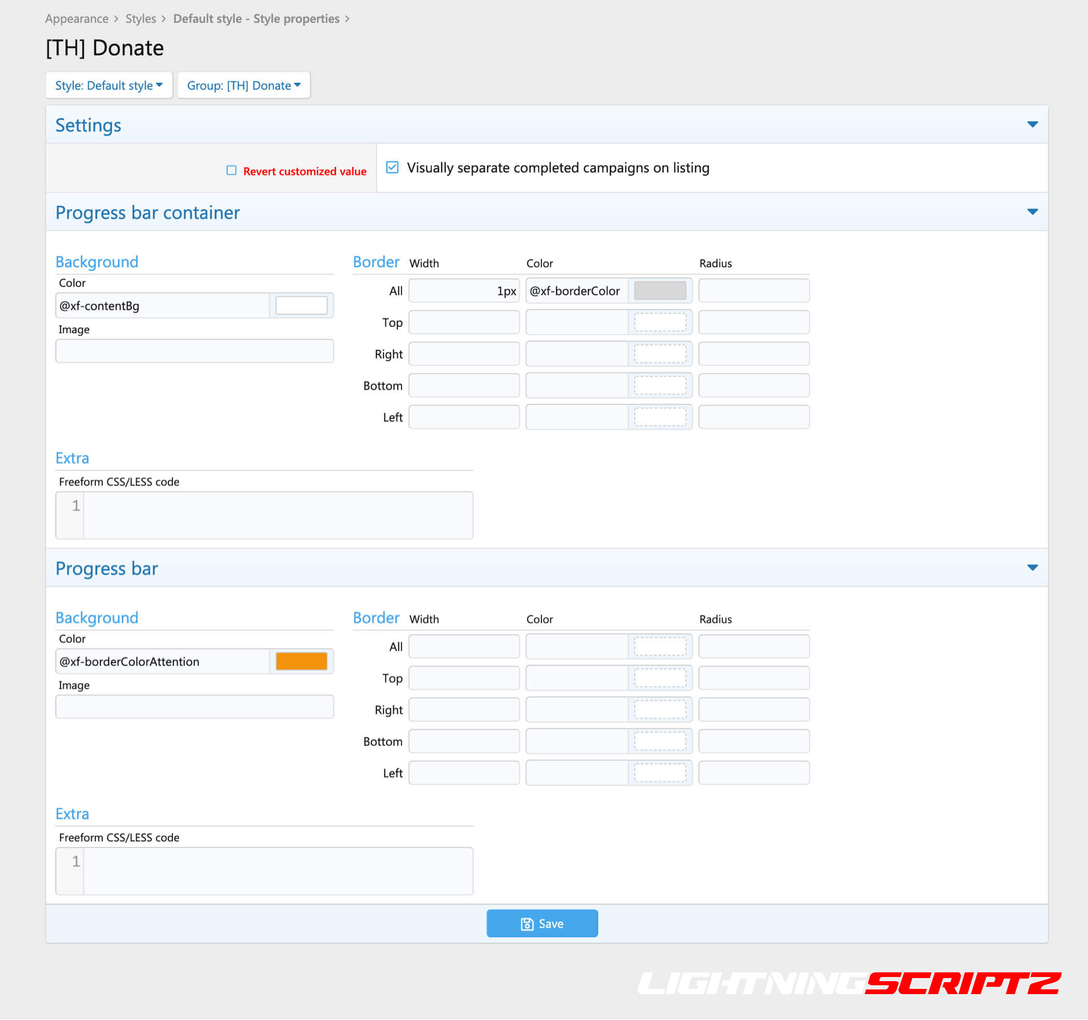The height and width of the screenshot is (1020, 1088).
Task: Click the Progress bar Top border color swatch
Action: point(660,679)
